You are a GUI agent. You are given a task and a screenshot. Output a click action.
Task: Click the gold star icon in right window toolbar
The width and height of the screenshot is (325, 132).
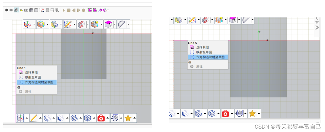252,114
